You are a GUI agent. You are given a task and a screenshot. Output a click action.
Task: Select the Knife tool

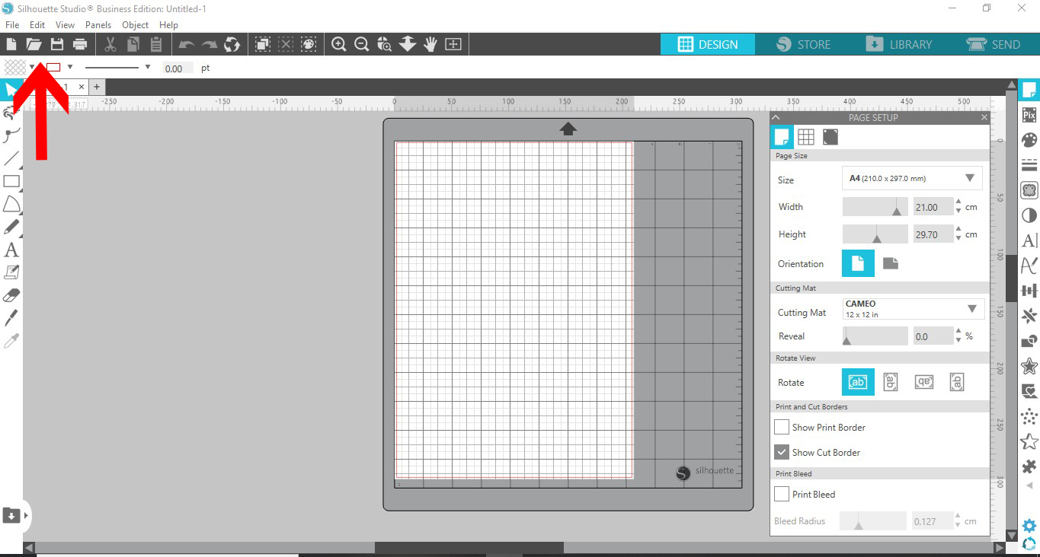pos(11,318)
